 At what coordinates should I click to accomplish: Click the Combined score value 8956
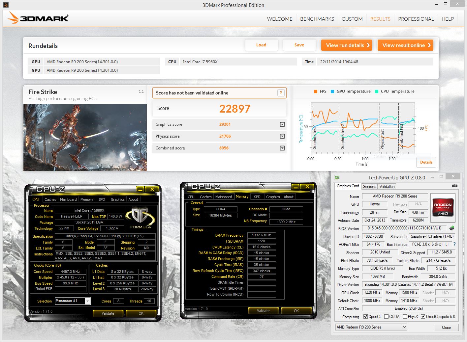[224, 148]
